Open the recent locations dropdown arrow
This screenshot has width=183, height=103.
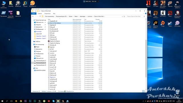[38, 17]
